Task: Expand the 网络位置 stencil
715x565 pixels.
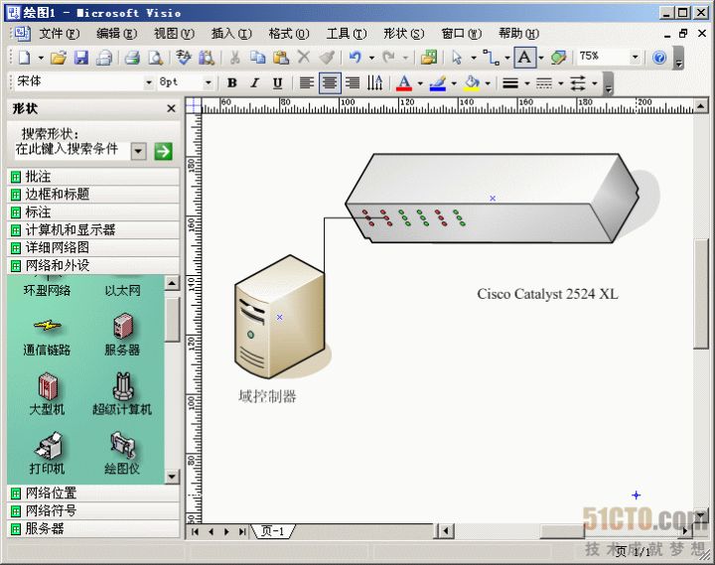Action: point(93,493)
